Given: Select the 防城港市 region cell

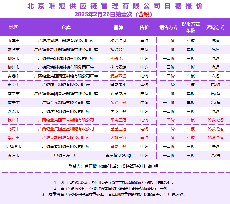Looking at the screenshot, I should click(14, 146).
